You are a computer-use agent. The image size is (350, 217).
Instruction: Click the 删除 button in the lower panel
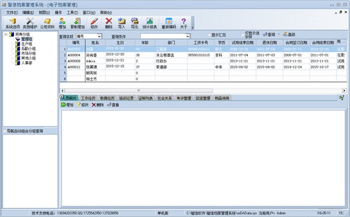pos(98,105)
